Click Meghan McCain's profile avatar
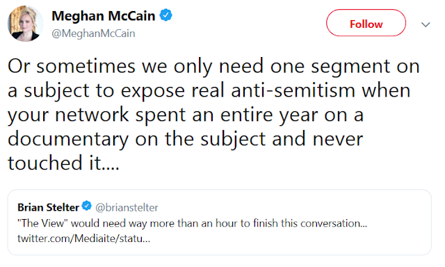The image size is (445, 267). [x=26, y=24]
